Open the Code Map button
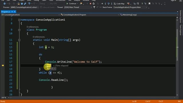Screen dimensions: 183x103 [119, 4]
